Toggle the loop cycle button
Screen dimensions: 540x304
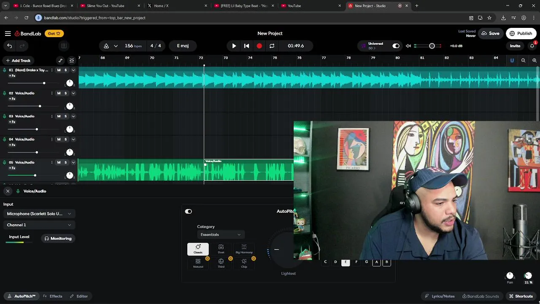point(272,46)
